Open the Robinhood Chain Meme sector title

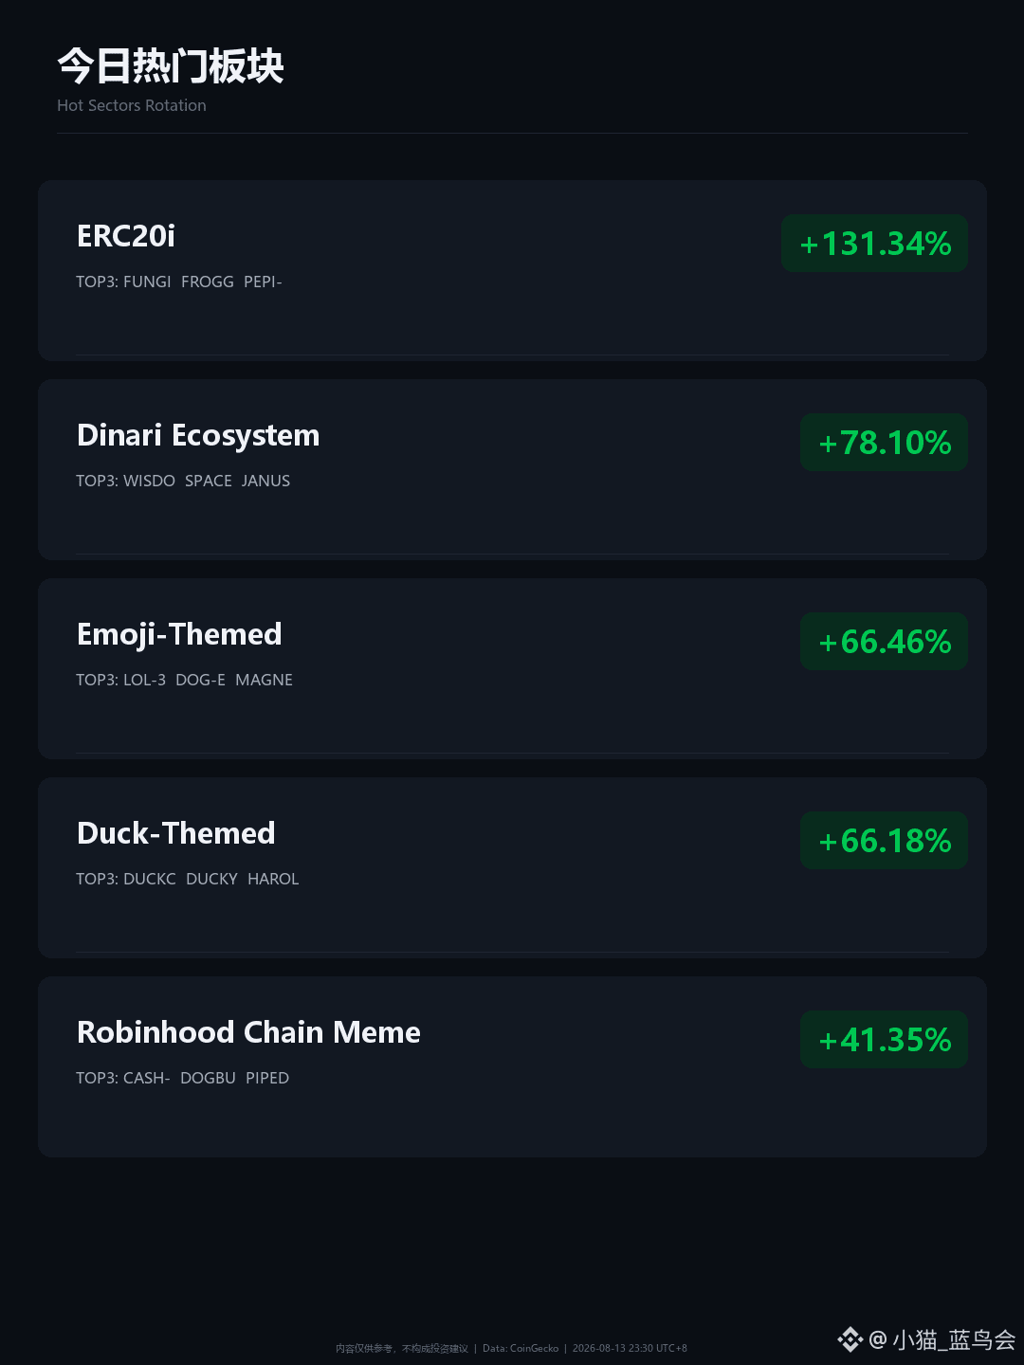(x=248, y=1032)
